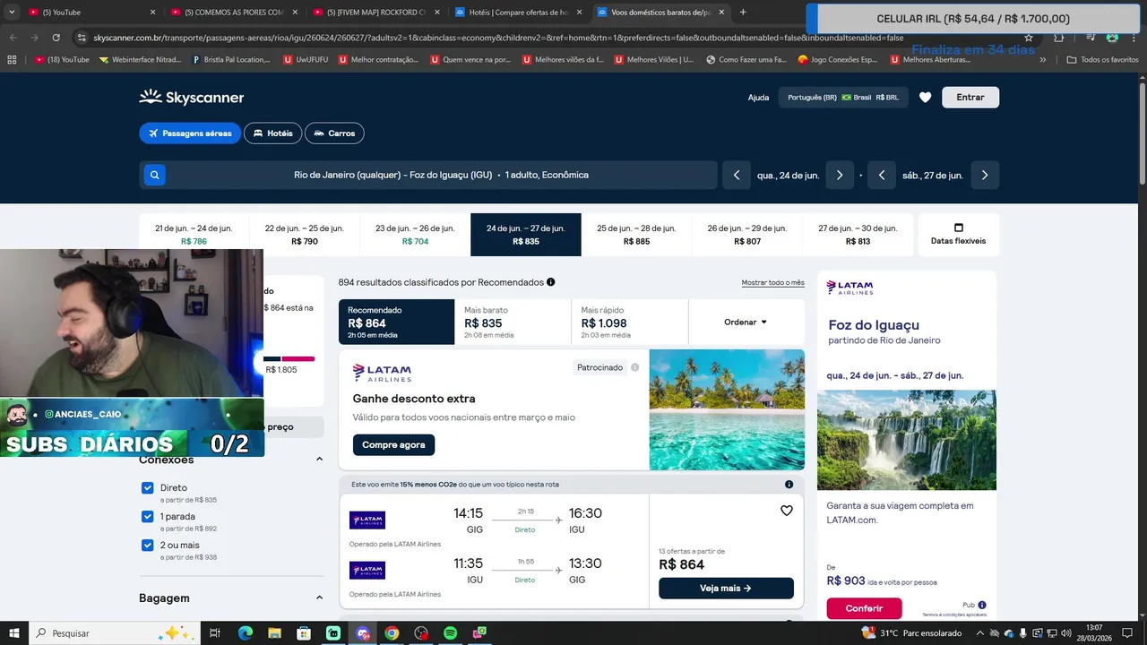
Task: Open File Explorer from taskbar
Action: coord(274,633)
